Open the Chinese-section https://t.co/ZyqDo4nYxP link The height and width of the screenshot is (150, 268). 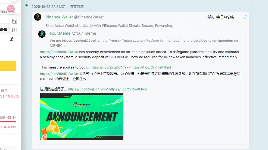coord(88,89)
